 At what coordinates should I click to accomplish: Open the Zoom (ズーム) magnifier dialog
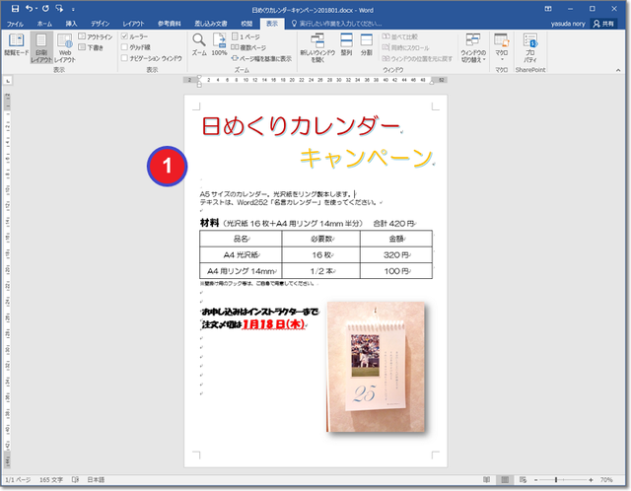pos(198,45)
